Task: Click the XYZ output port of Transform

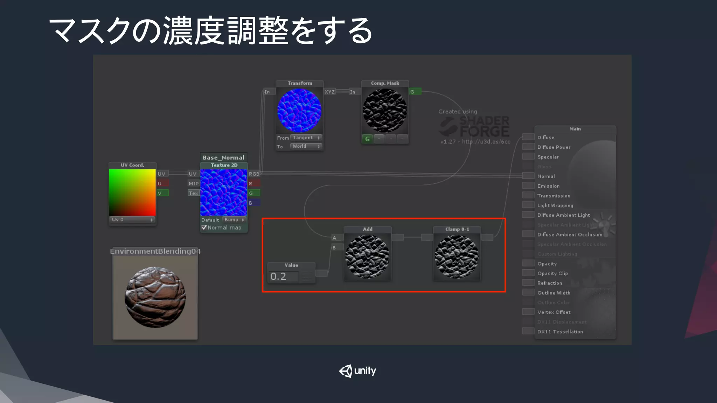Action: 330,92
